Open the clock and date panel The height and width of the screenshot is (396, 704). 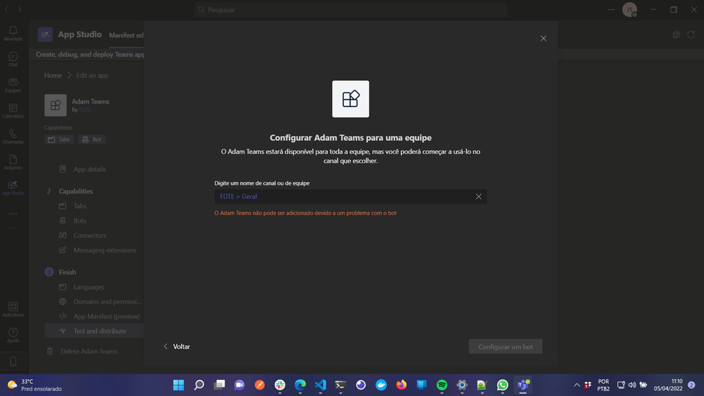tap(668, 385)
